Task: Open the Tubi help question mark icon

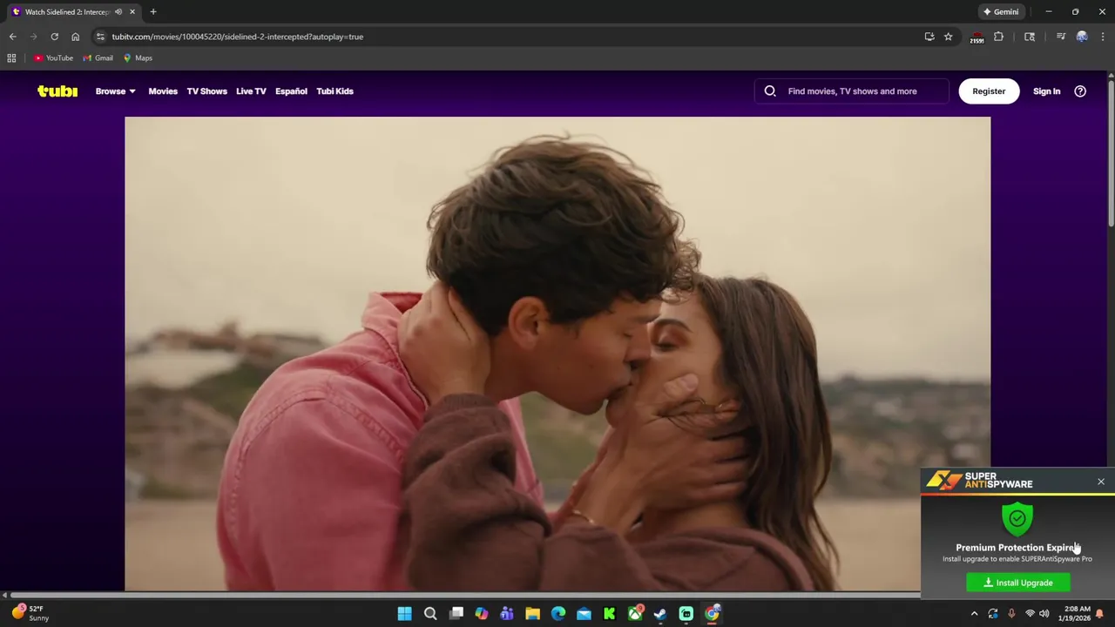Action: (x=1080, y=91)
